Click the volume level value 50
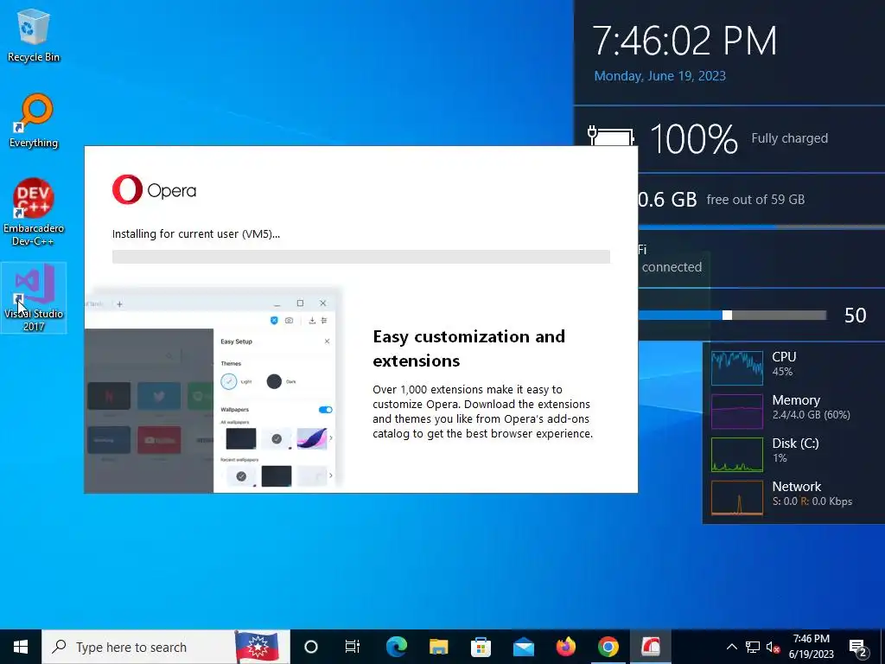 click(x=855, y=315)
